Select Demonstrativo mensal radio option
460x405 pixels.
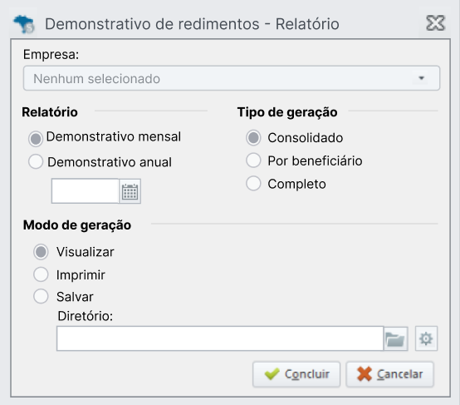point(36,139)
